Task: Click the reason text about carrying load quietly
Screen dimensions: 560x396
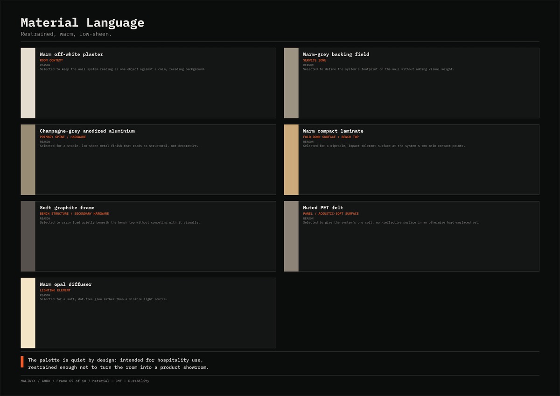Action: pos(120,222)
